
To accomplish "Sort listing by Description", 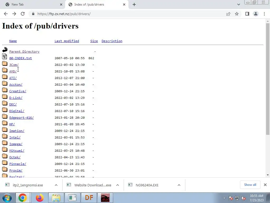I will click(112, 41).
